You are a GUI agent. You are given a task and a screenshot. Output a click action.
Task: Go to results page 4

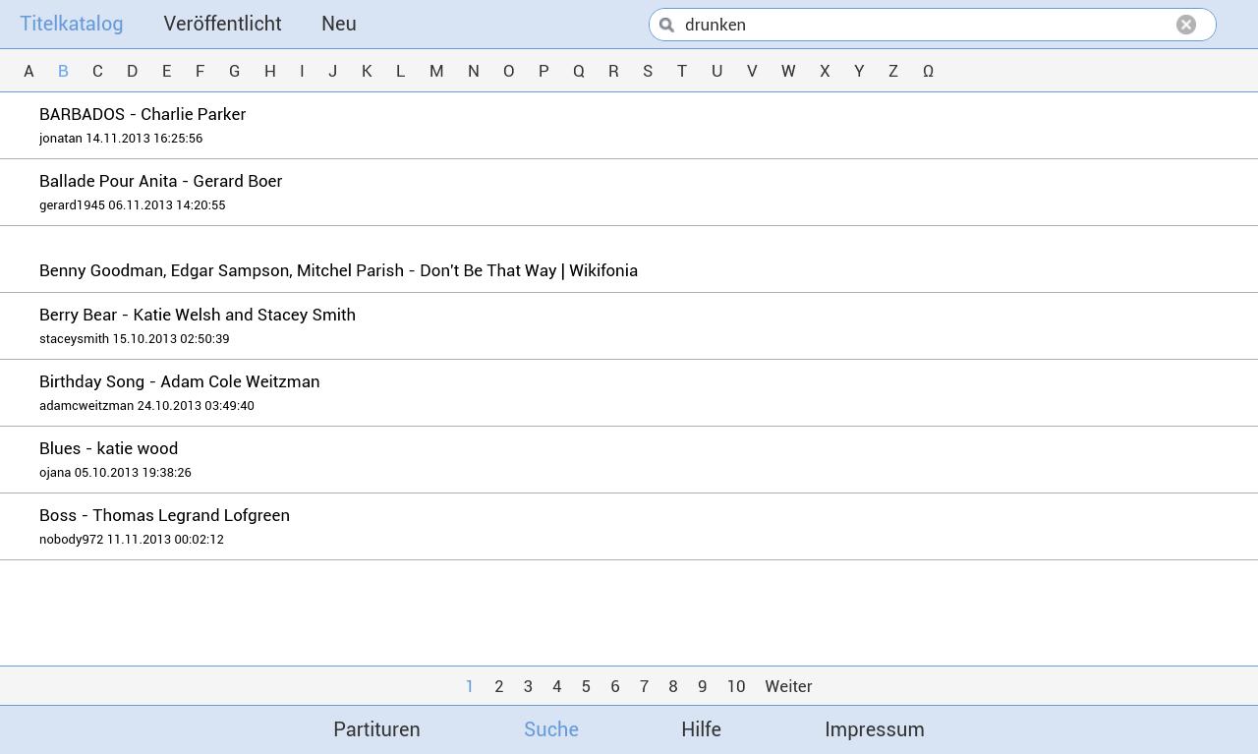click(x=556, y=686)
